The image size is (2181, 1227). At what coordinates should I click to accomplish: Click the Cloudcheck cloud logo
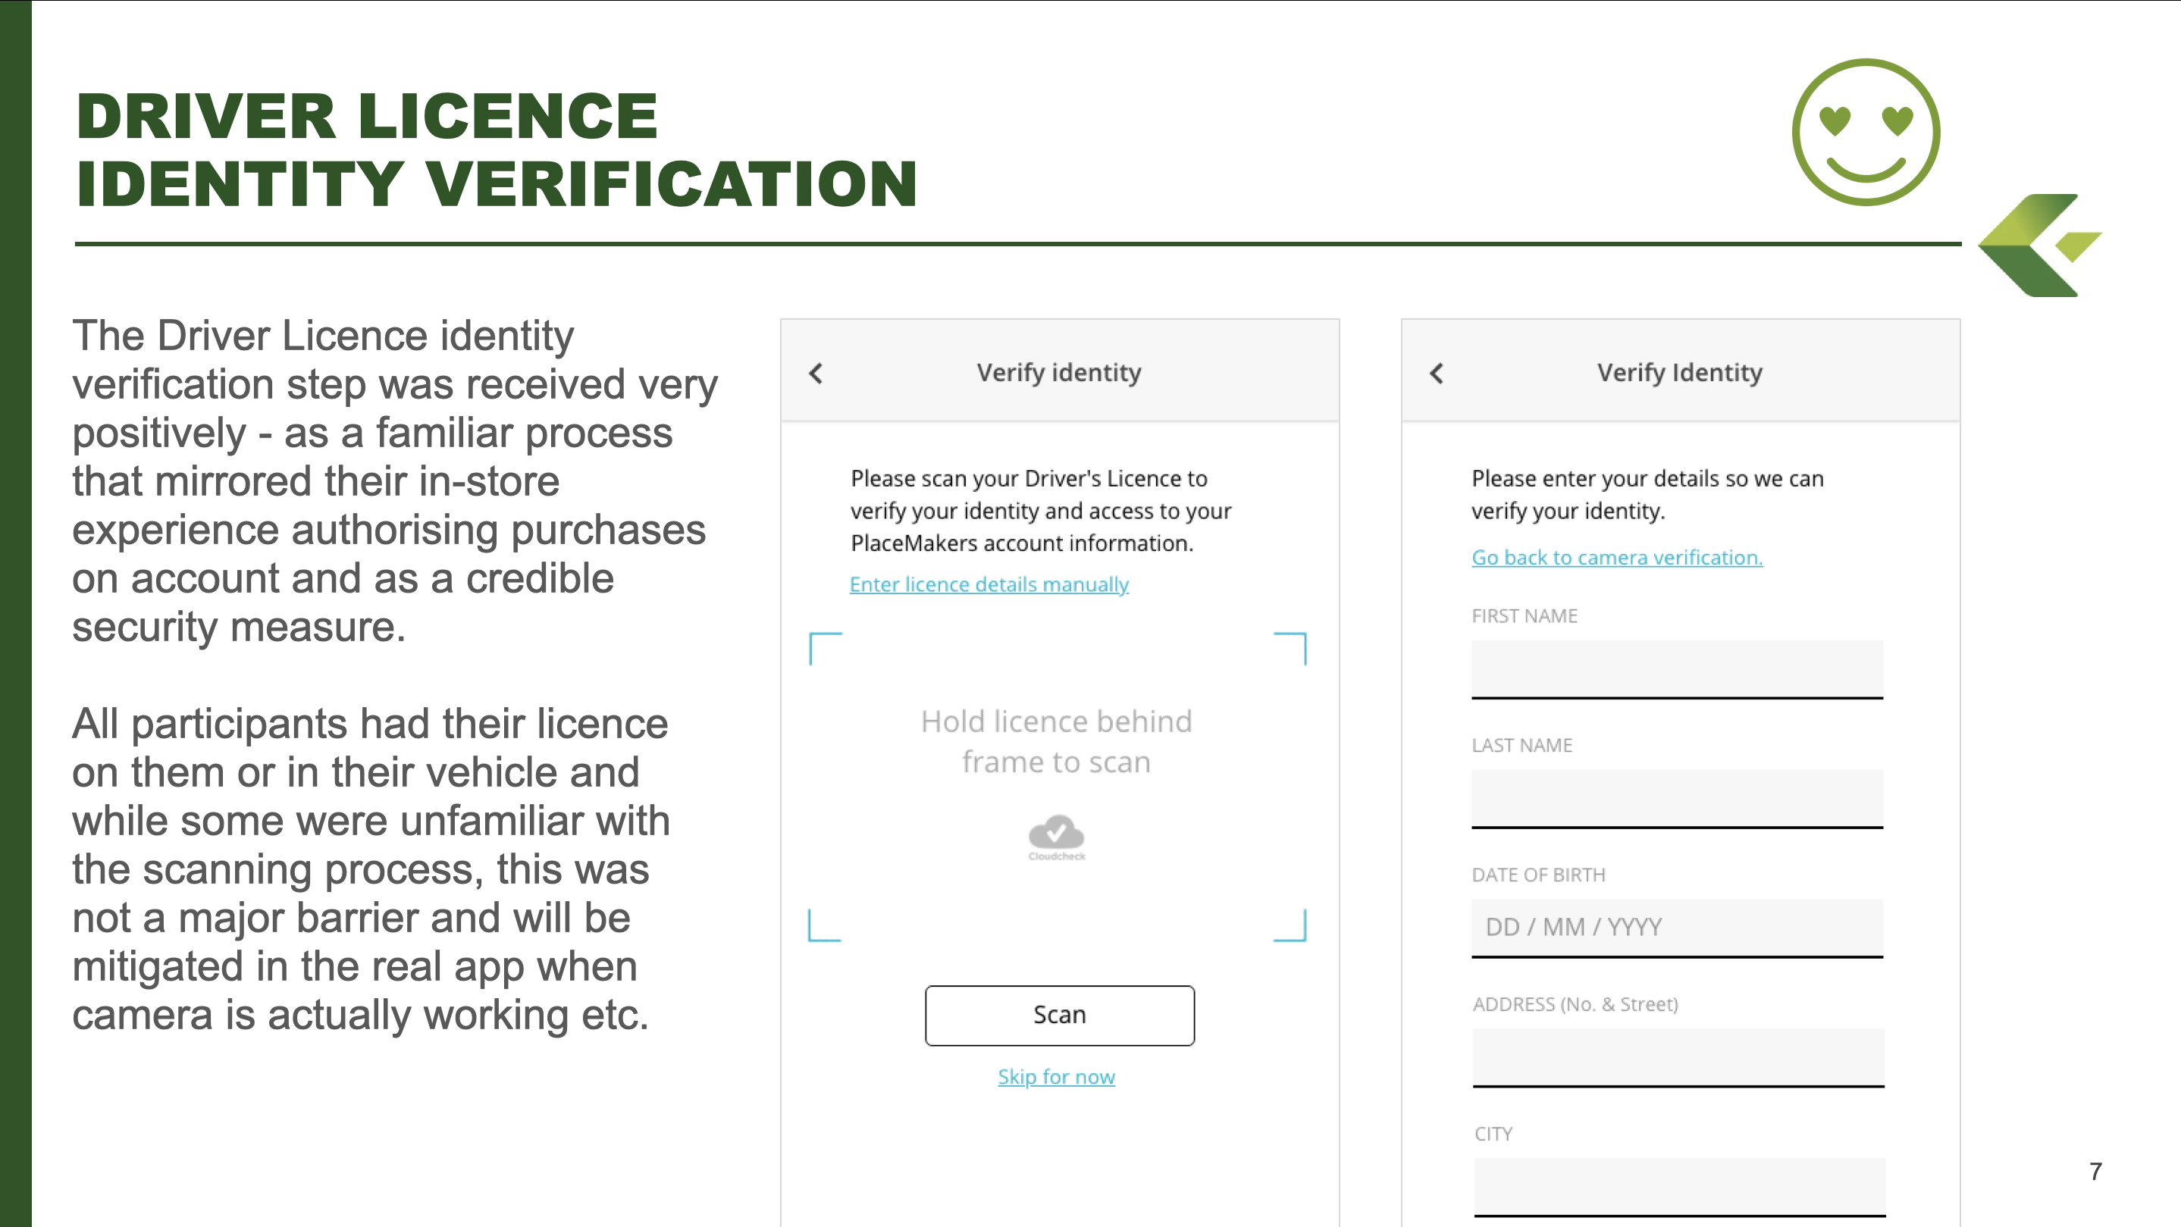[x=1056, y=836]
